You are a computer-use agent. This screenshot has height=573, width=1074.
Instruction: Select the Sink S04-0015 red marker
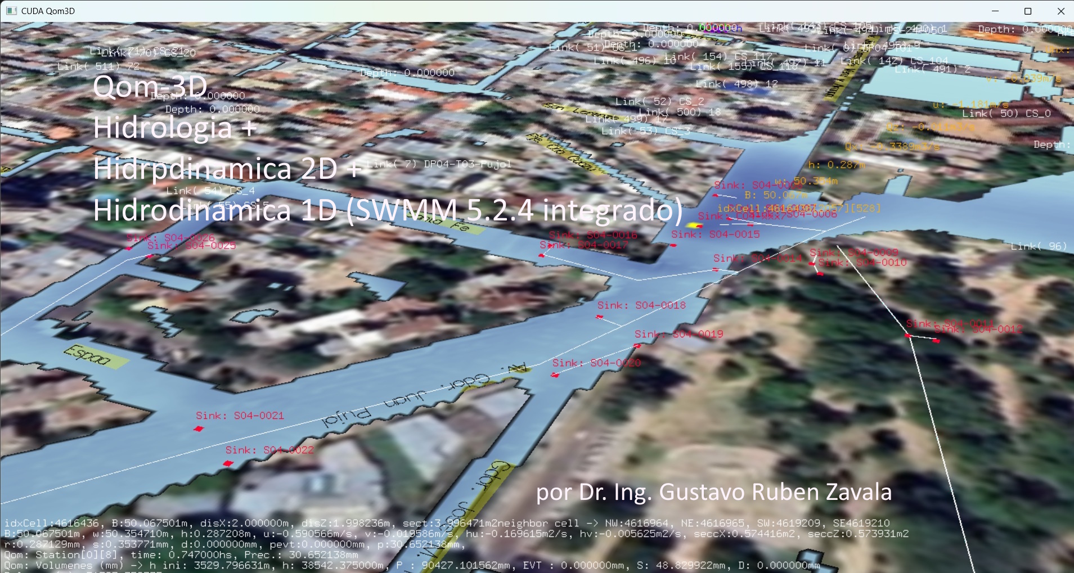coord(673,245)
